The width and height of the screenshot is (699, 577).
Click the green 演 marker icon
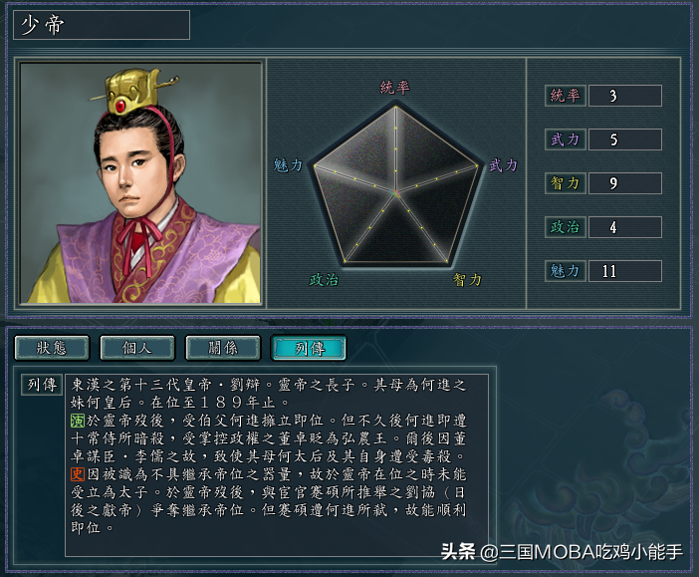point(78,421)
